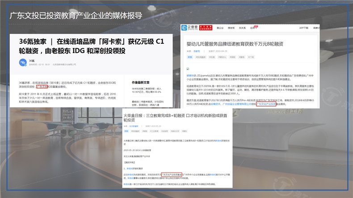This screenshot has height=198, width=353.
Task: Open the 找关系 nav item
Action: coord(242,28)
